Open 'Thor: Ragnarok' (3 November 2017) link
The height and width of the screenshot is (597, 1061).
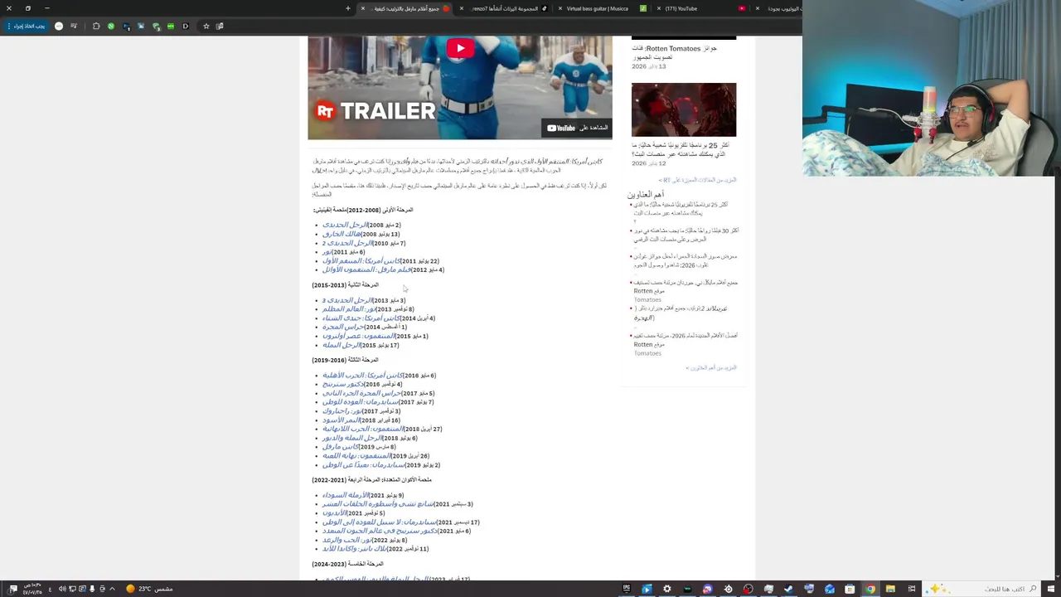coord(342,411)
